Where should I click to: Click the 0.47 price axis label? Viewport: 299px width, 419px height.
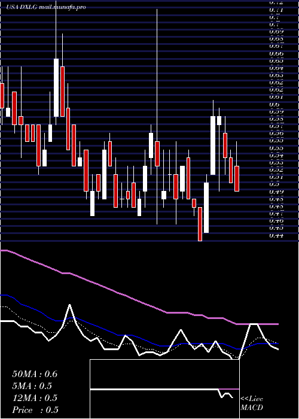click(x=276, y=214)
